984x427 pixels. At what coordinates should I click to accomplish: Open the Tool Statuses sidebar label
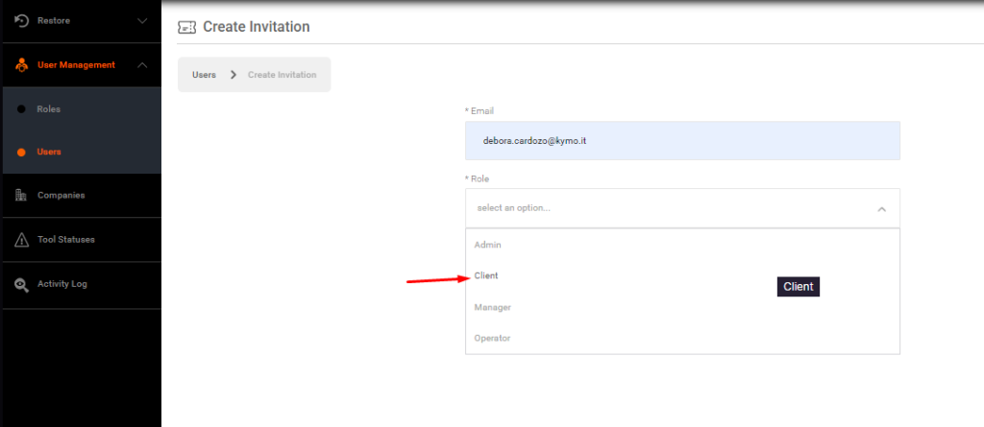pyautogui.click(x=65, y=240)
